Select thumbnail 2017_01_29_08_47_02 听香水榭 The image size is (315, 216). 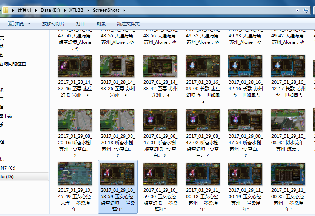click(203, 120)
